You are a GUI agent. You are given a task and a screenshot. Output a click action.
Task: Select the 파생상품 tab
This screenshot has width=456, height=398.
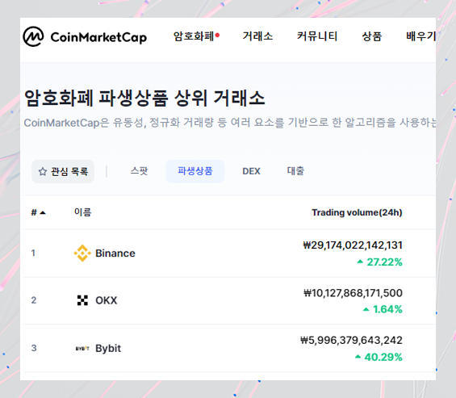tap(195, 171)
